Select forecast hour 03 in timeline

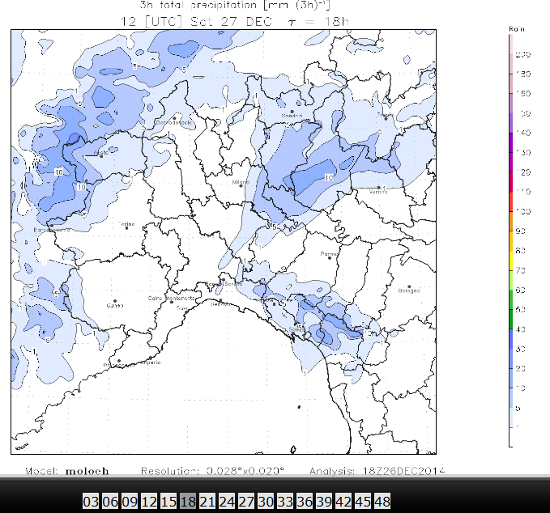point(90,502)
